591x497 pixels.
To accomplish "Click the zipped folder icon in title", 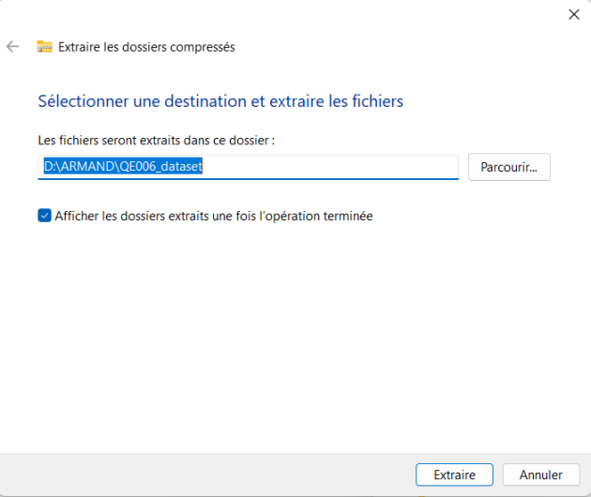I will pyautogui.click(x=44, y=47).
